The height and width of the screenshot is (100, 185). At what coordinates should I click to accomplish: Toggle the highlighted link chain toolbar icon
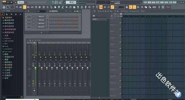click(112, 7)
